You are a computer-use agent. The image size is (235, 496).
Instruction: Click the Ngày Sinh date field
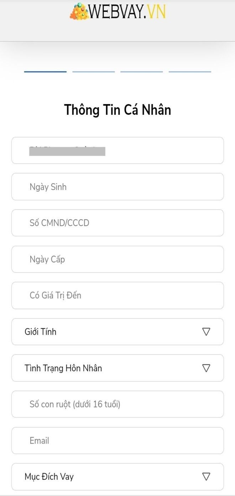(117, 186)
